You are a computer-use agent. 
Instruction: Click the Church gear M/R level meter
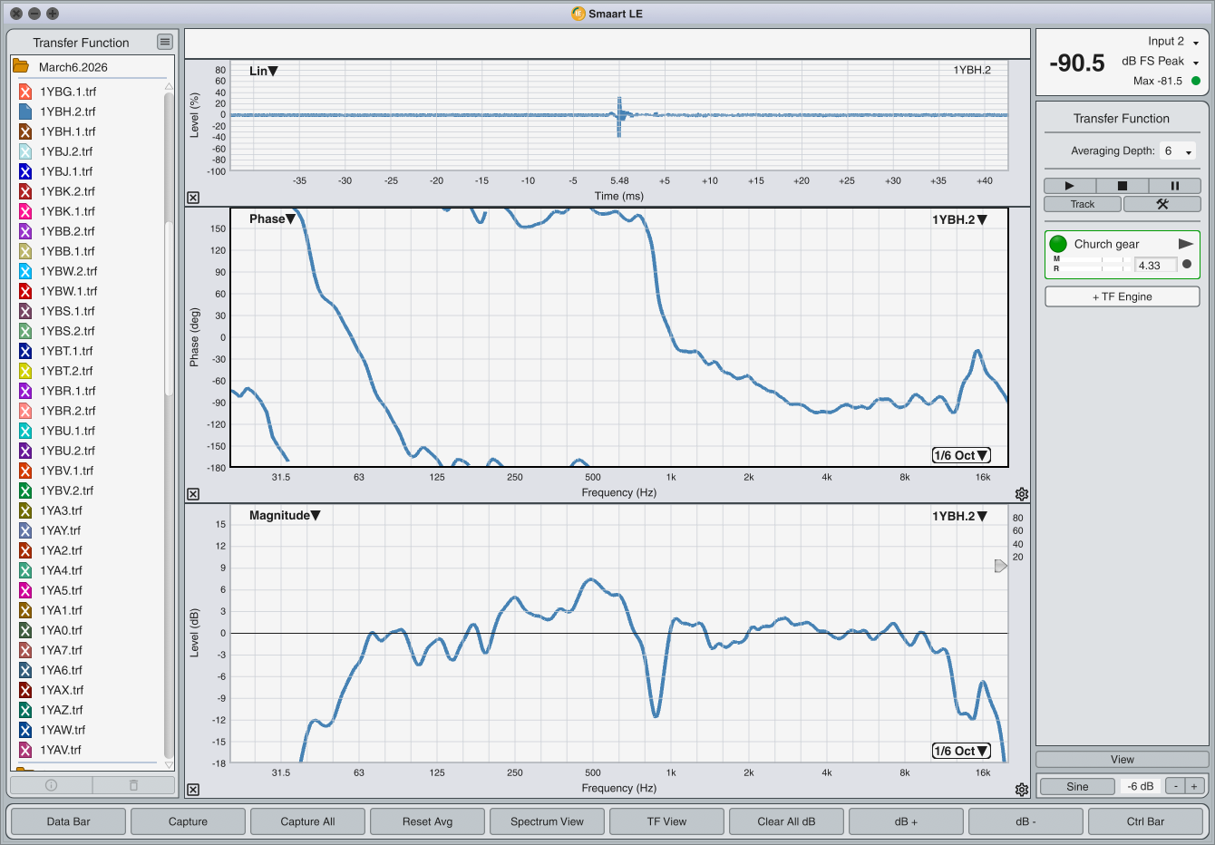pos(1093,264)
